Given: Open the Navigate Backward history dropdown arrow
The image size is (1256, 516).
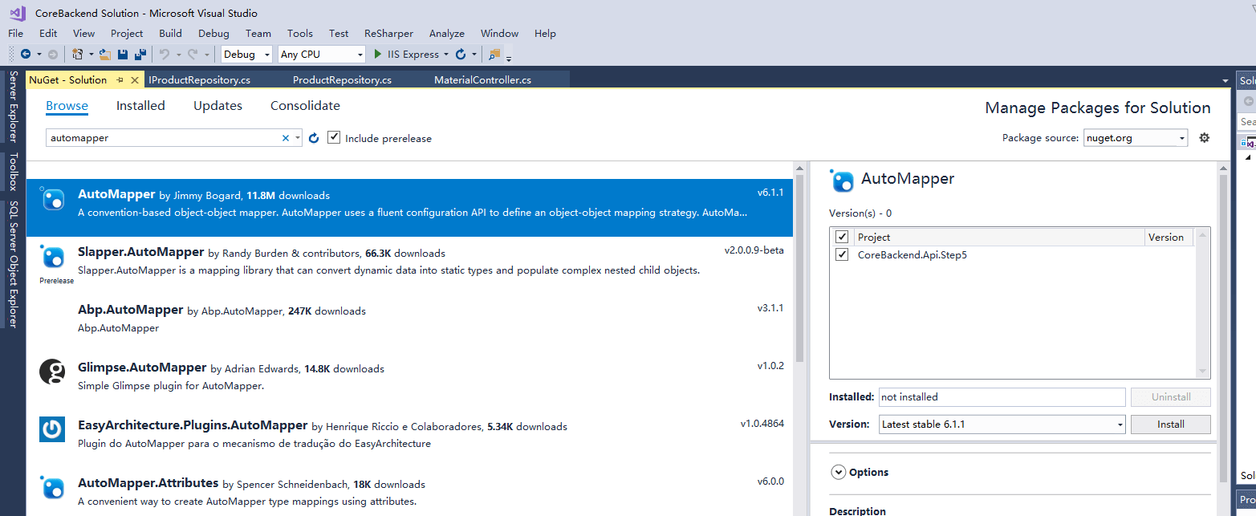Looking at the screenshot, I should (39, 55).
